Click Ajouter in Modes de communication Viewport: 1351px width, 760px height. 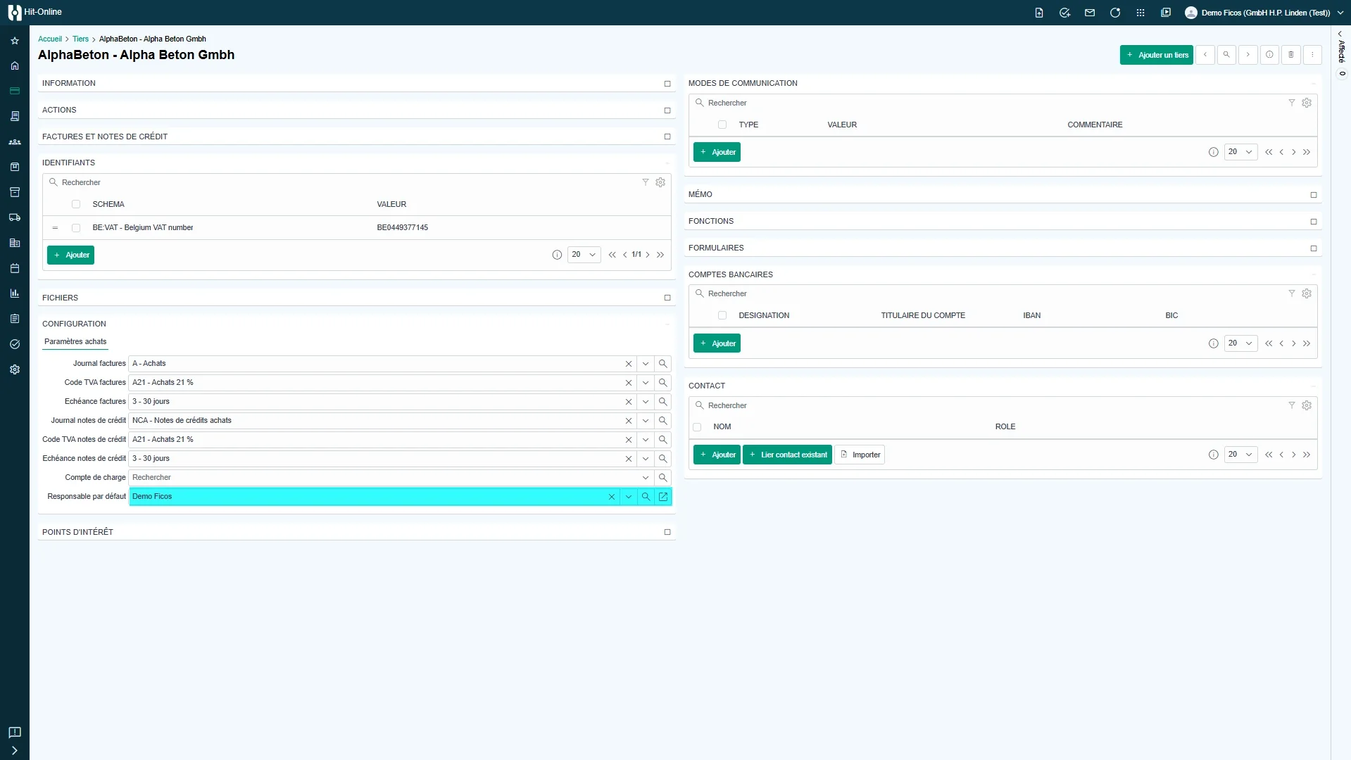(717, 152)
